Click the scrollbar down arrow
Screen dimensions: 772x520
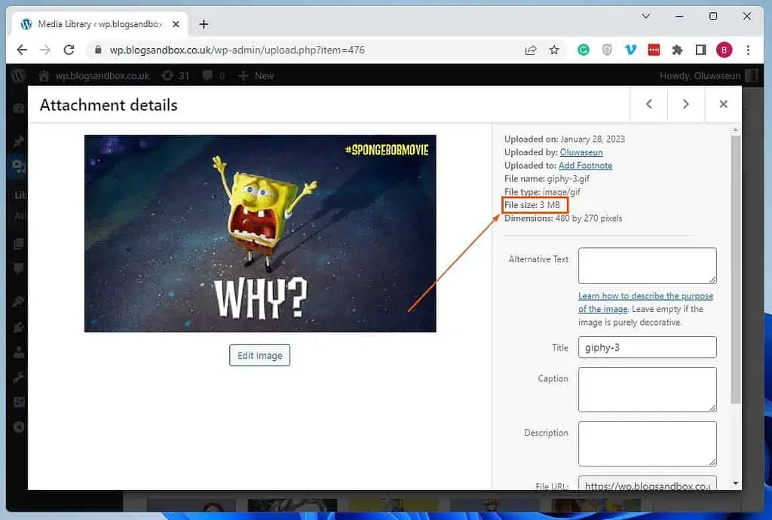pos(736,484)
